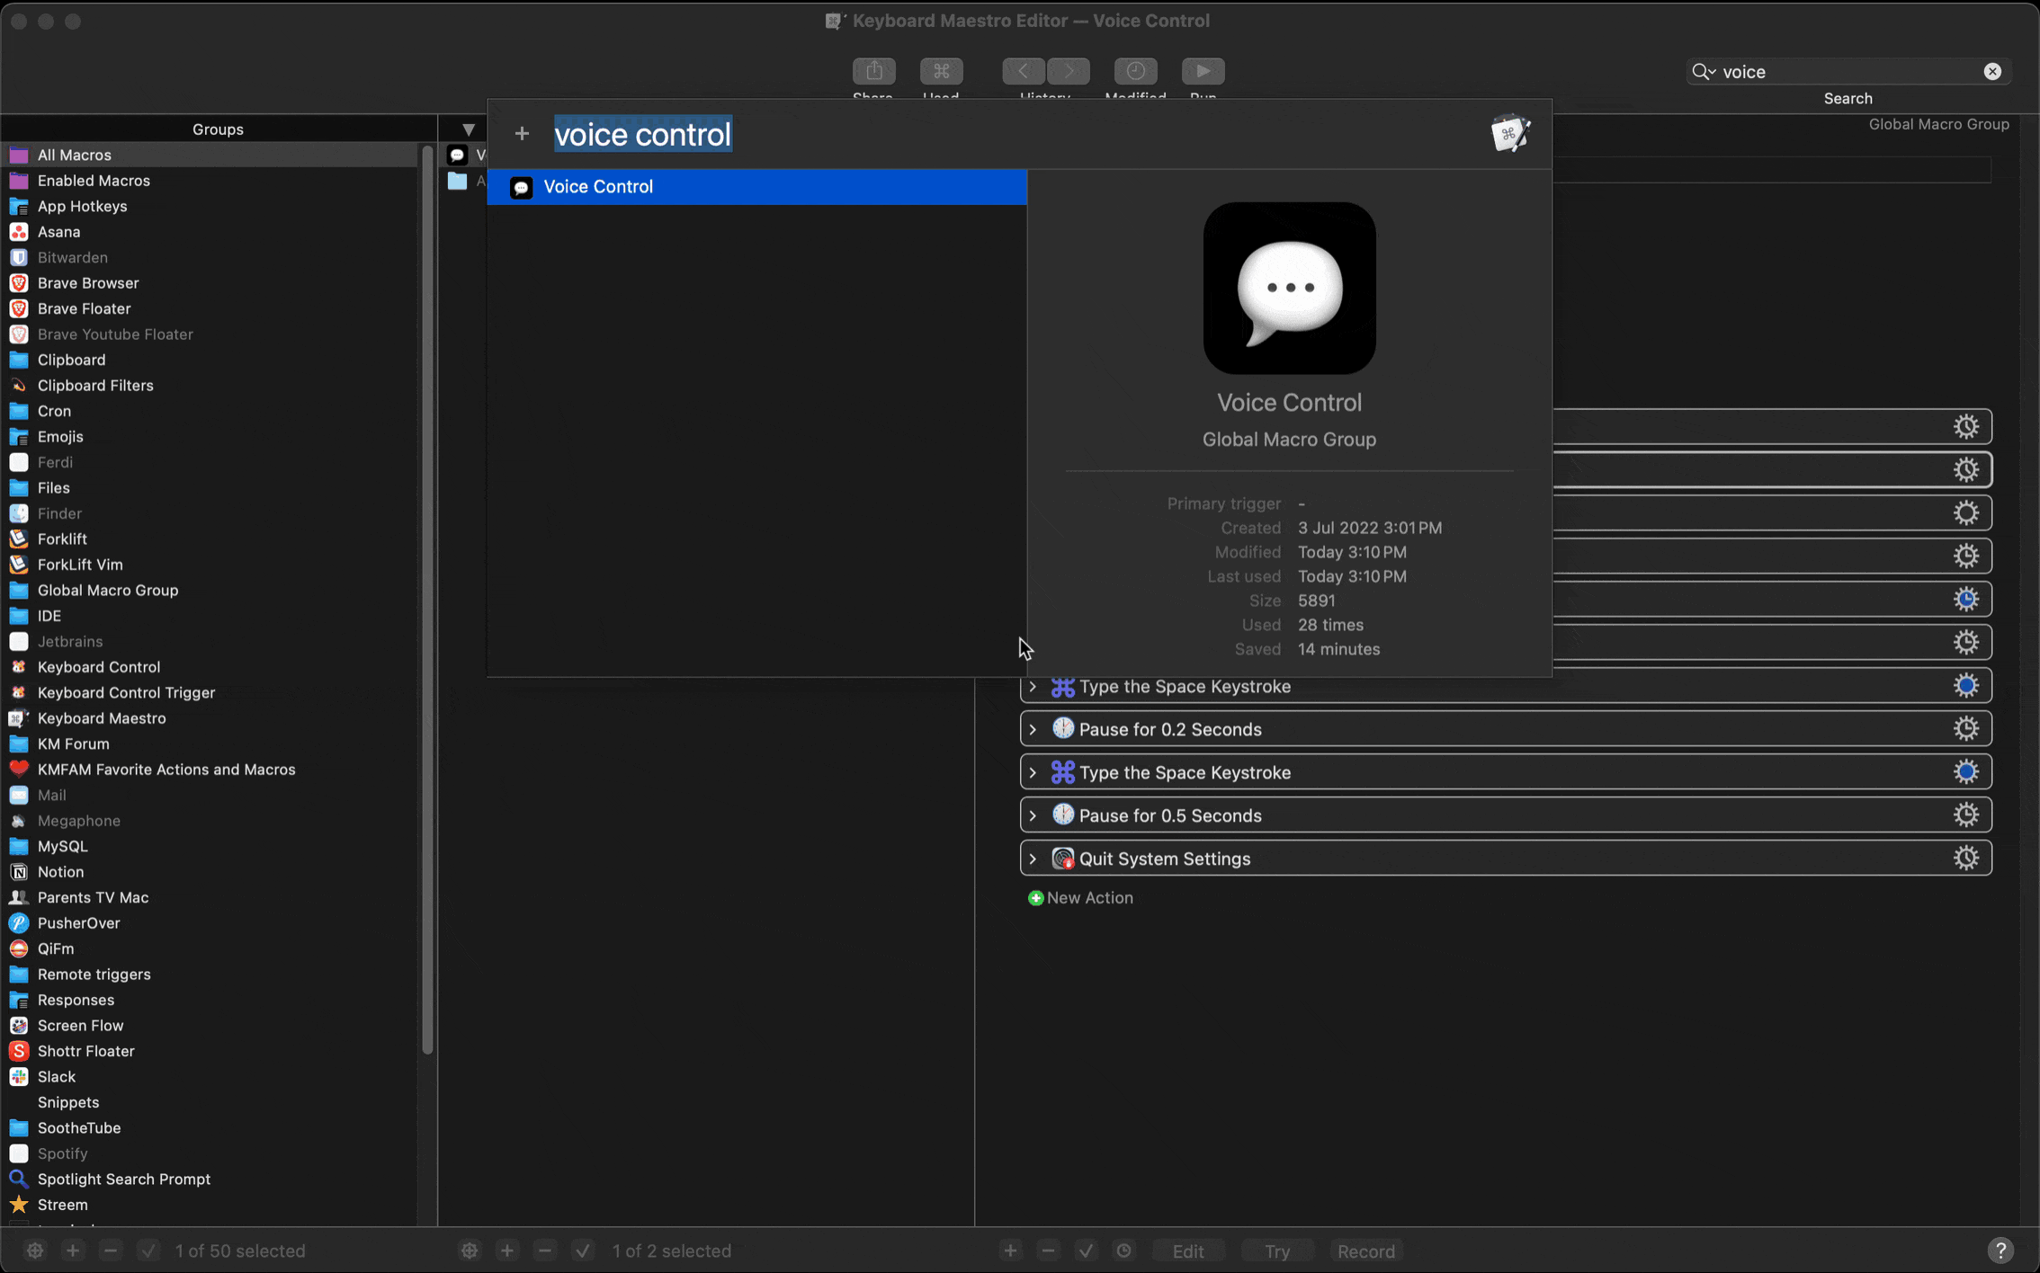Select the Brave Browser group
2040x1273 pixels.
[210, 283]
